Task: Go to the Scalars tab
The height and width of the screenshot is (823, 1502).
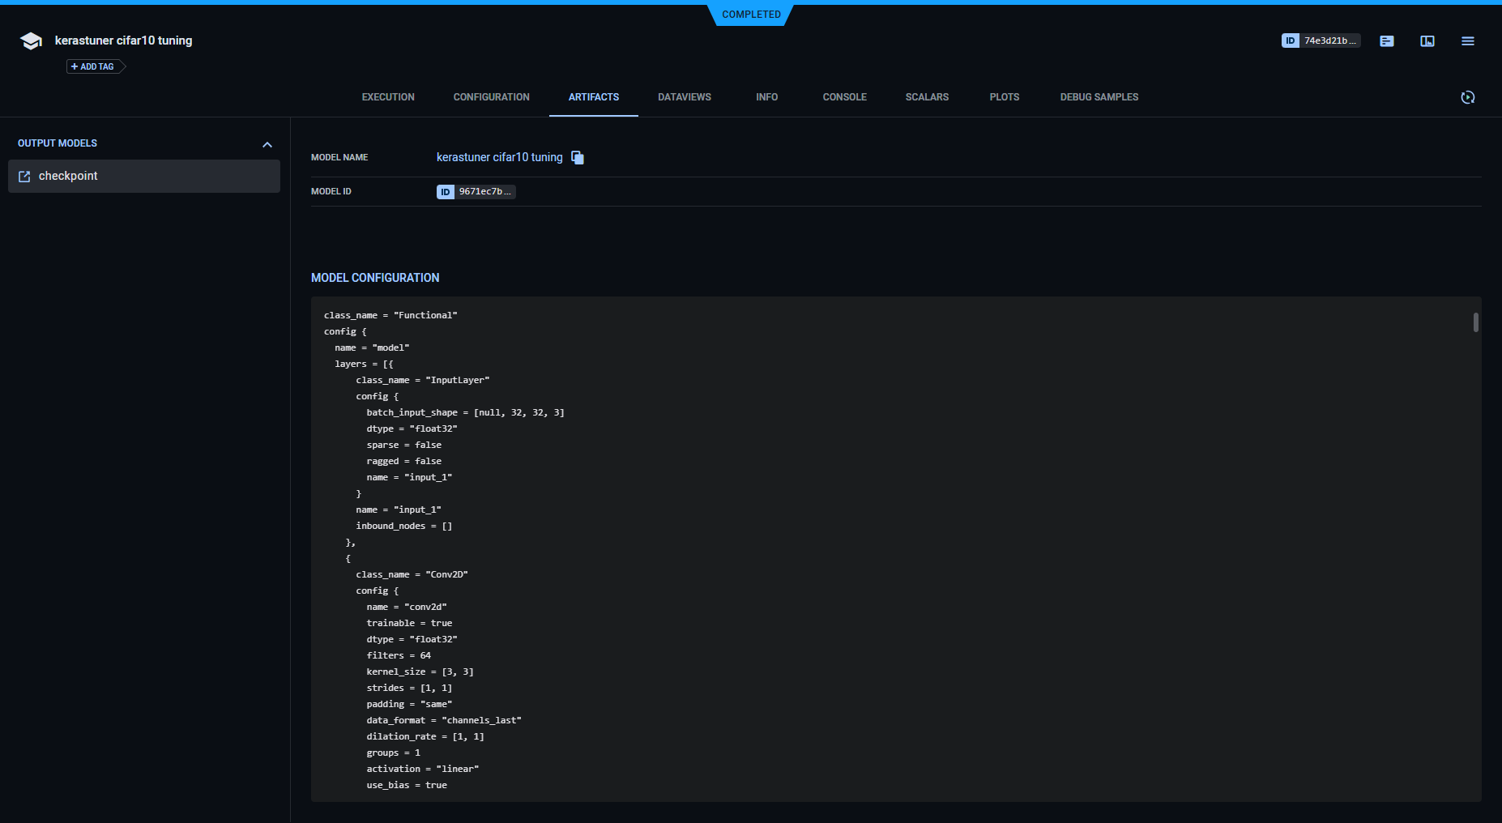Action: pyautogui.click(x=927, y=97)
